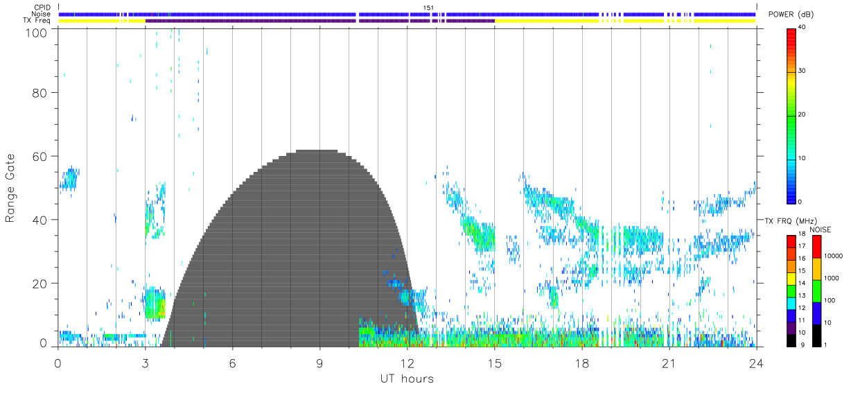Click the 0 tick on power colorbar
Screen dimensions: 851x393
[800, 202]
